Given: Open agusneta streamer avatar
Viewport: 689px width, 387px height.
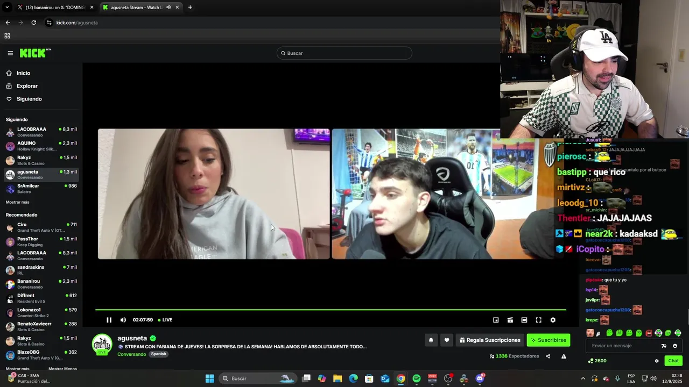Looking at the screenshot, I should click(102, 345).
